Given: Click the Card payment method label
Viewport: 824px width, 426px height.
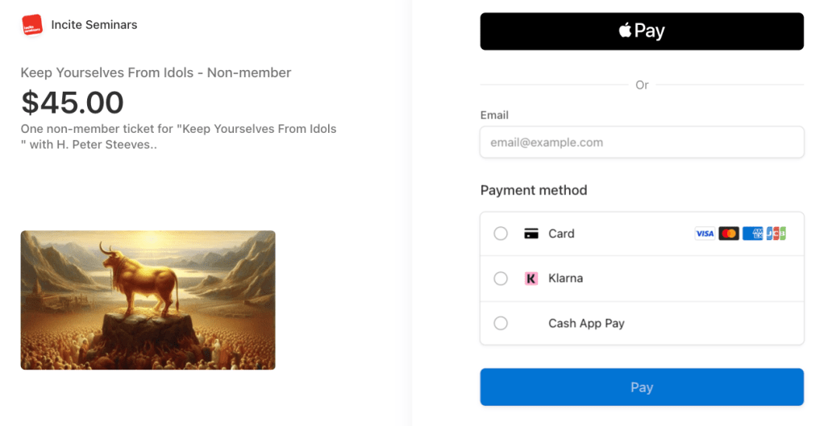Looking at the screenshot, I should point(561,234).
